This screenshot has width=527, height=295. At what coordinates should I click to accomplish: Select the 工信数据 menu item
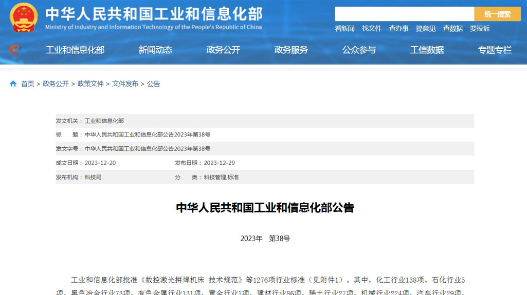[427, 50]
